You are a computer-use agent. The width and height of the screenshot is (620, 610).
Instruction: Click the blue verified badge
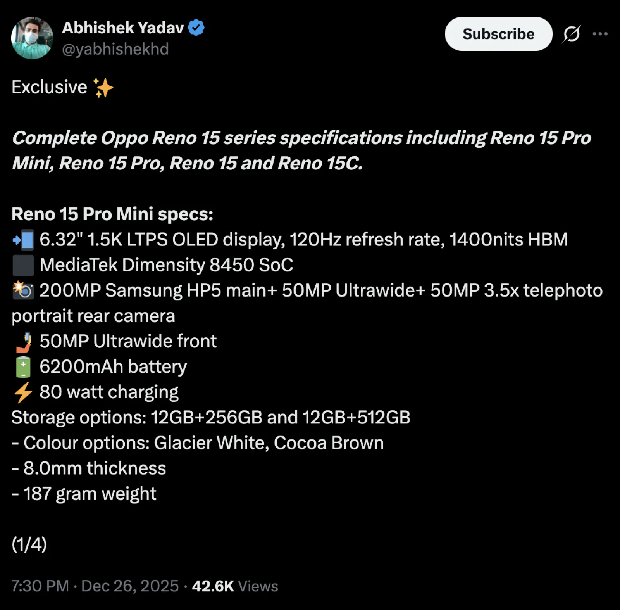[197, 27]
